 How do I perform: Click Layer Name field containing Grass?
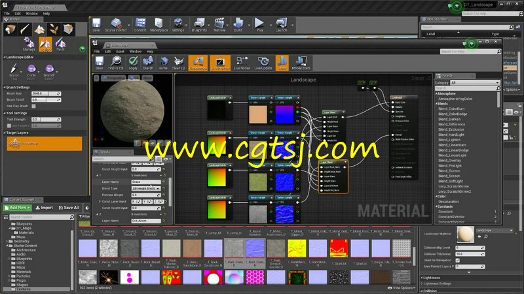point(146,182)
